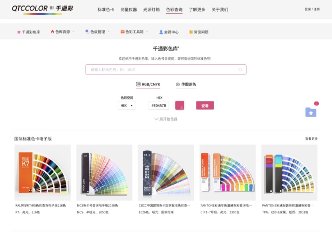Expand the 色库资源 dropdown arrow
This screenshot has height=233, width=332.
pos(73,31)
